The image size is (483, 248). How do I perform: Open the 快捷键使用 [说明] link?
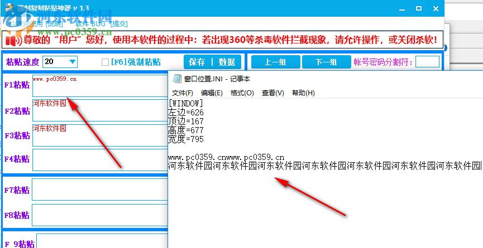pyautogui.click(x=36, y=24)
